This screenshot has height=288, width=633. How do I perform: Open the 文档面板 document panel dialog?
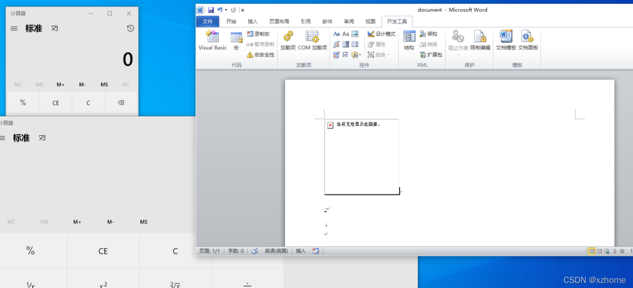pyautogui.click(x=528, y=40)
